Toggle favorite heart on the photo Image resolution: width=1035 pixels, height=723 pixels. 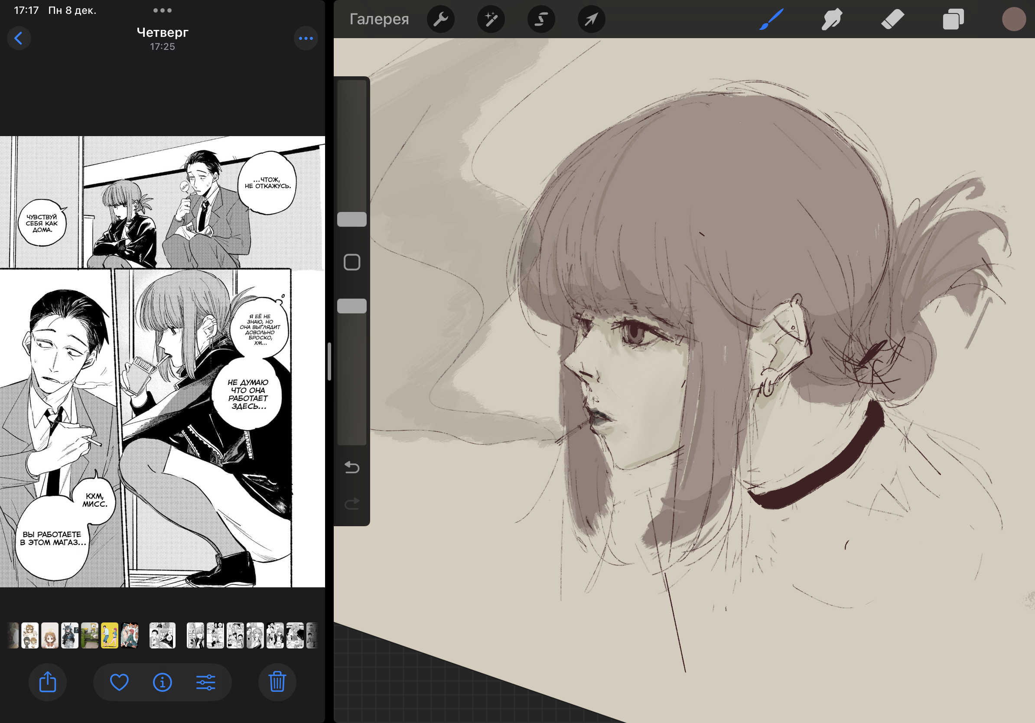(120, 682)
